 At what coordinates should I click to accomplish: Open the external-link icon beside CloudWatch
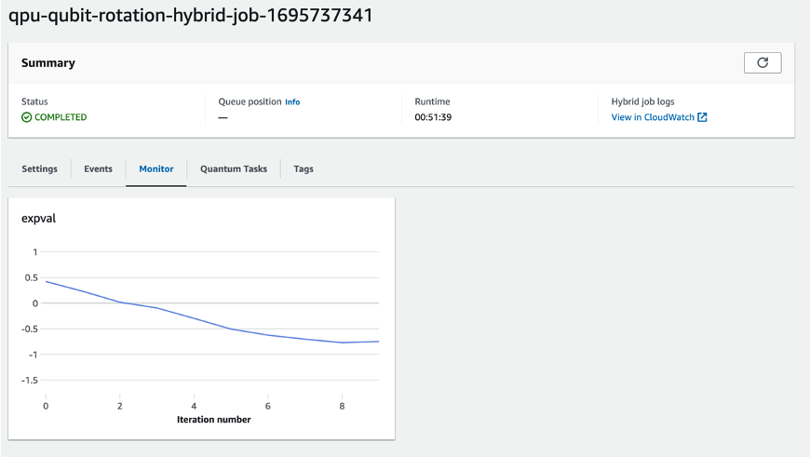pyautogui.click(x=702, y=117)
